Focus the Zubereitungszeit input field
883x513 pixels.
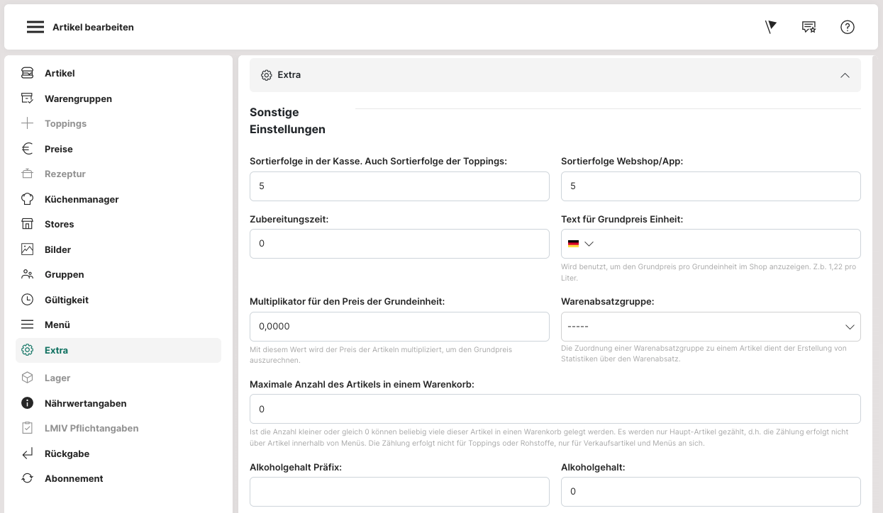(399, 244)
